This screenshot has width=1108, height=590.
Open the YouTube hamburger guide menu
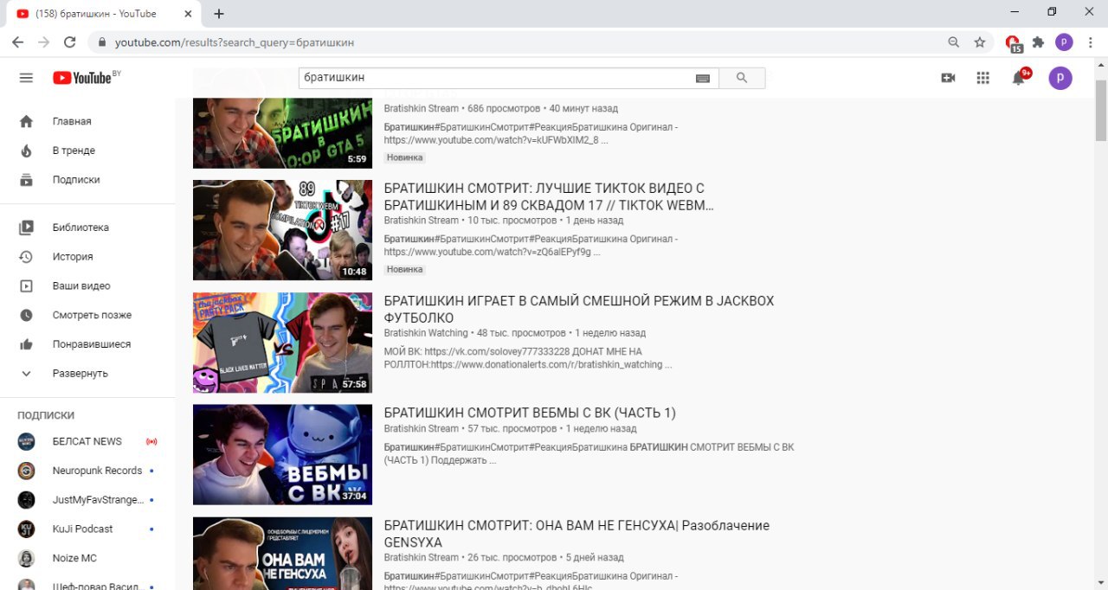pos(26,78)
